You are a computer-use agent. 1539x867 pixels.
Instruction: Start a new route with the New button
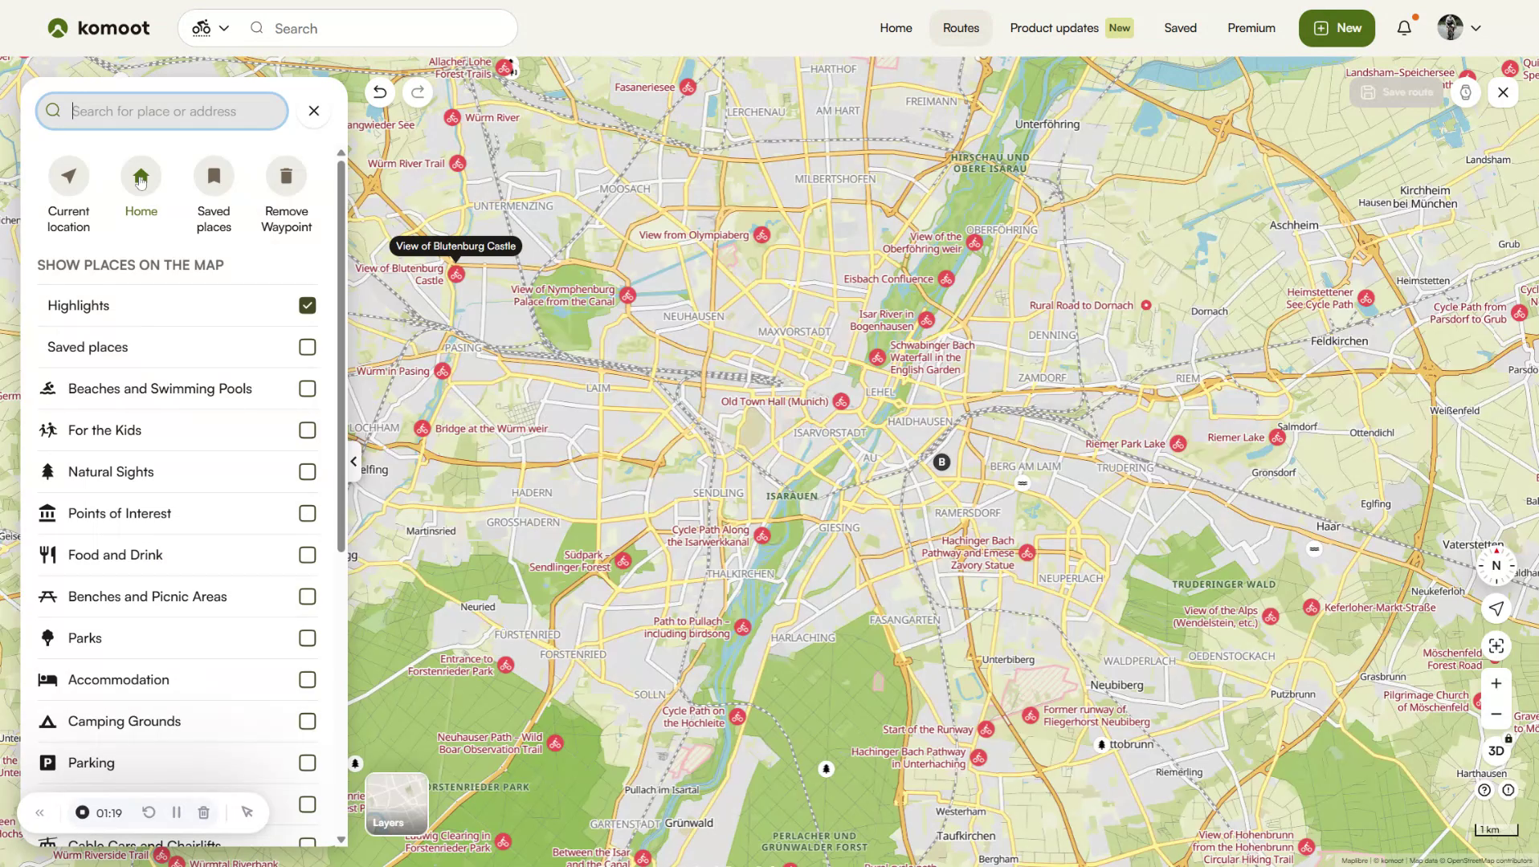1336,27
